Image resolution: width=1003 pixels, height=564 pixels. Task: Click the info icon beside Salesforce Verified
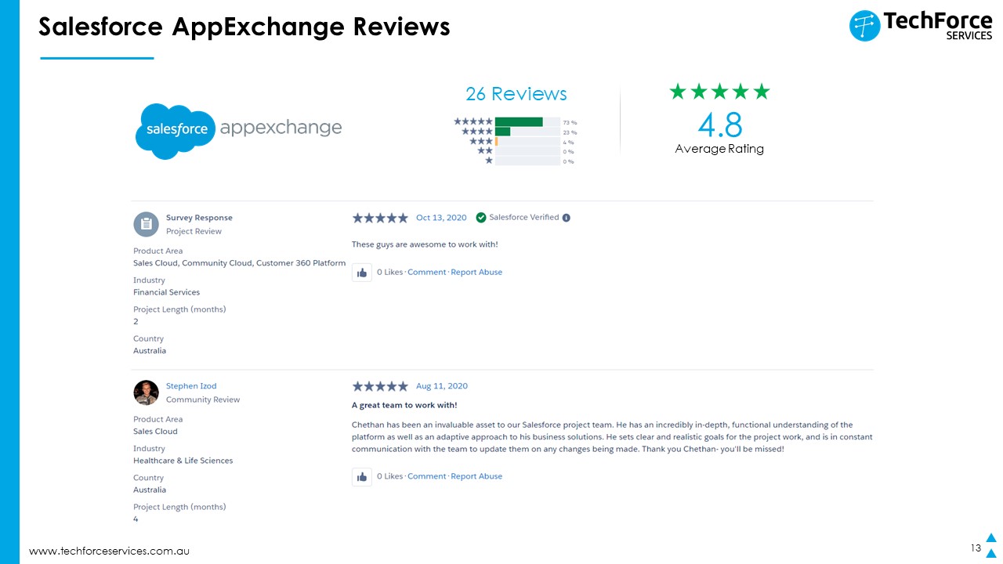tap(567, 218)
